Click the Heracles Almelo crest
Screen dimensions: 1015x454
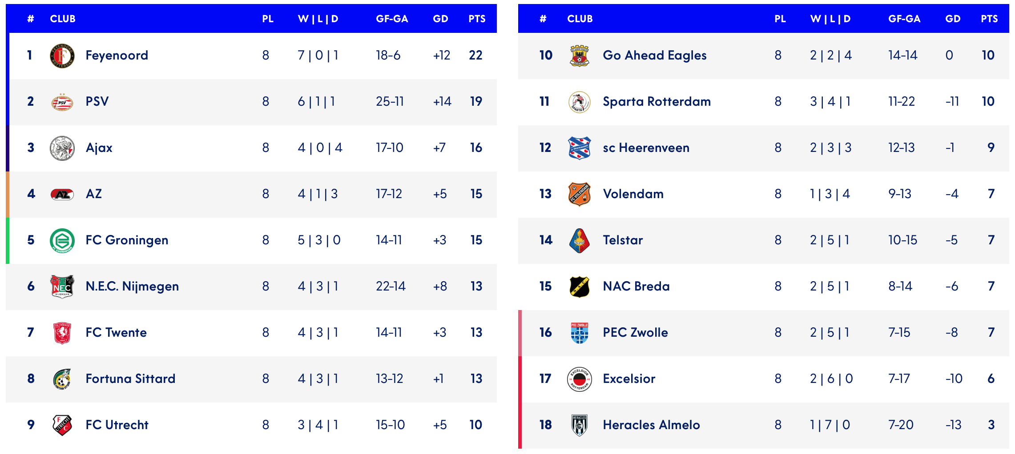click(579, 425)
